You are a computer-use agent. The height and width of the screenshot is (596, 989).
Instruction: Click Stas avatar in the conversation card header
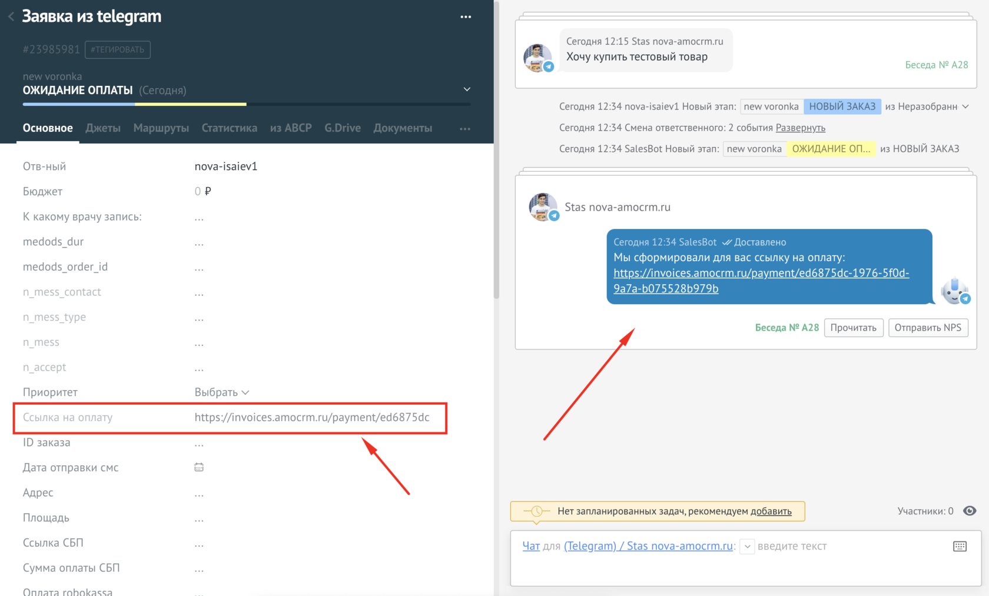point(543,207)
